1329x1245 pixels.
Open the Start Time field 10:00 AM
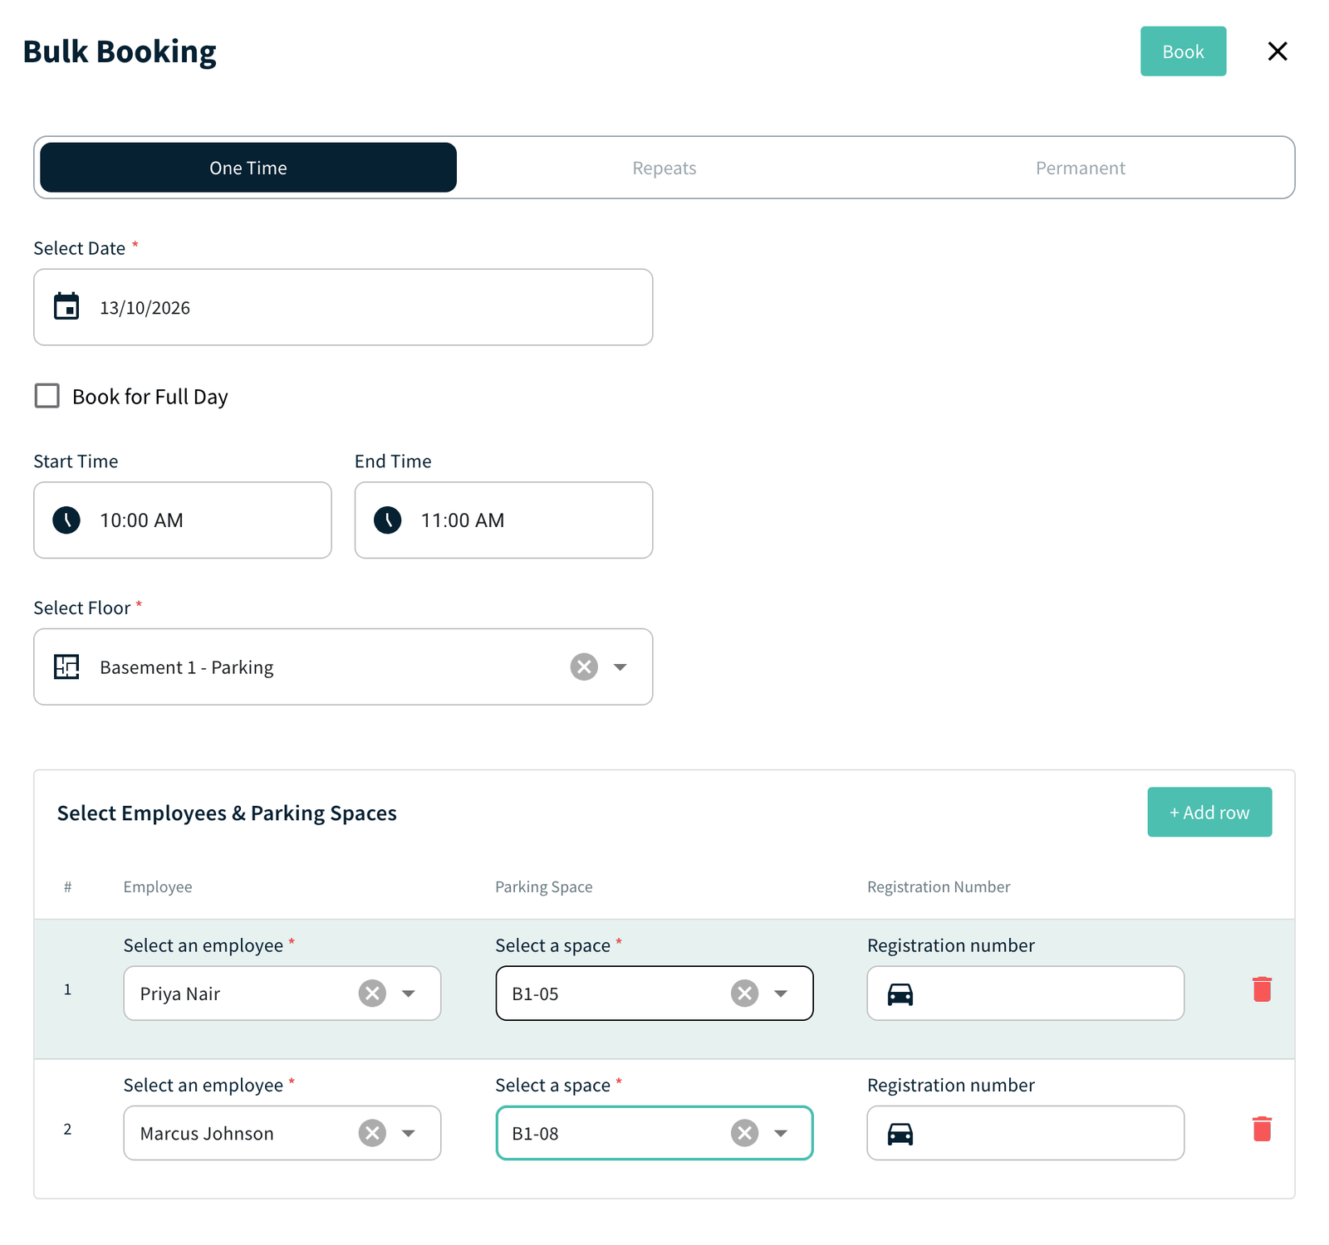coord(183,520)
